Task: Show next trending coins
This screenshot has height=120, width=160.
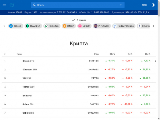Action: pyautogui.click(x=154, y=26)
